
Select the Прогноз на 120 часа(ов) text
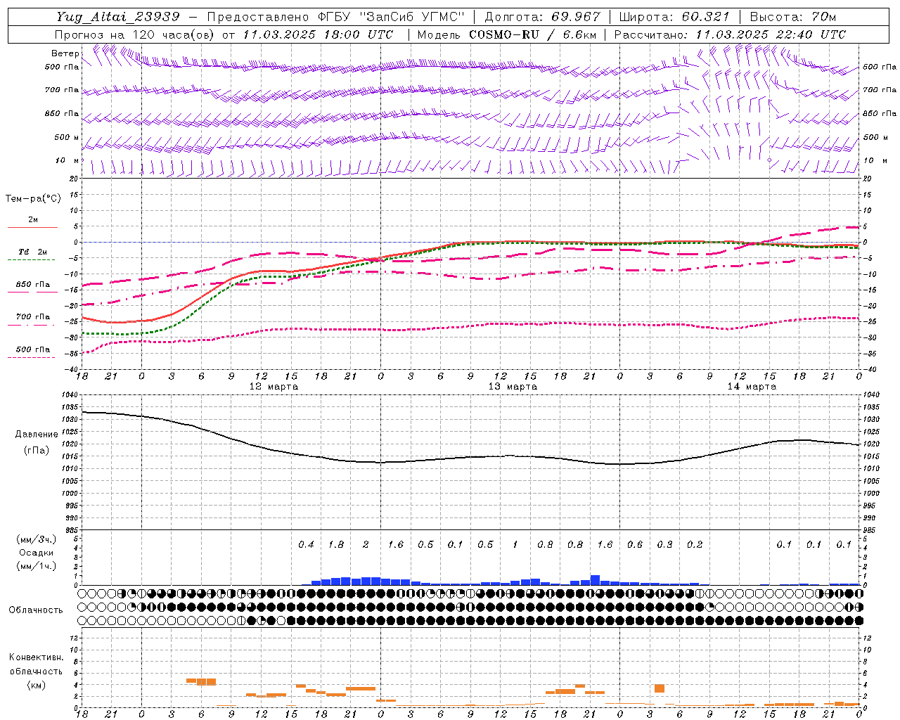click(x=135, y=34)
